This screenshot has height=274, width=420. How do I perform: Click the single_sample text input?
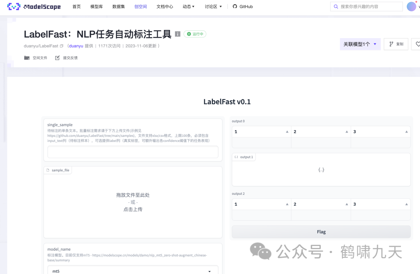133,152
